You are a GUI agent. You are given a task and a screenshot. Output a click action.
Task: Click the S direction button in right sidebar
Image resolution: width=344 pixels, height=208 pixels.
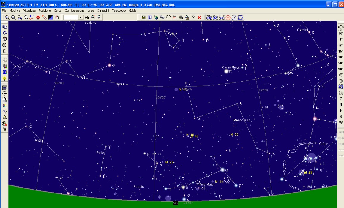[x=341, y=117]
